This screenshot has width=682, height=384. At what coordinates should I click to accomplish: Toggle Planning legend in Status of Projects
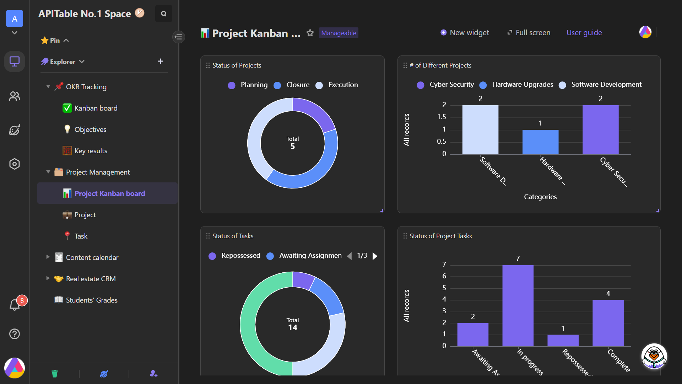tap(248, 85)
